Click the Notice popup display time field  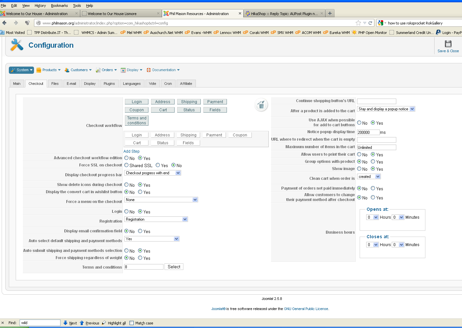point(368,133)
